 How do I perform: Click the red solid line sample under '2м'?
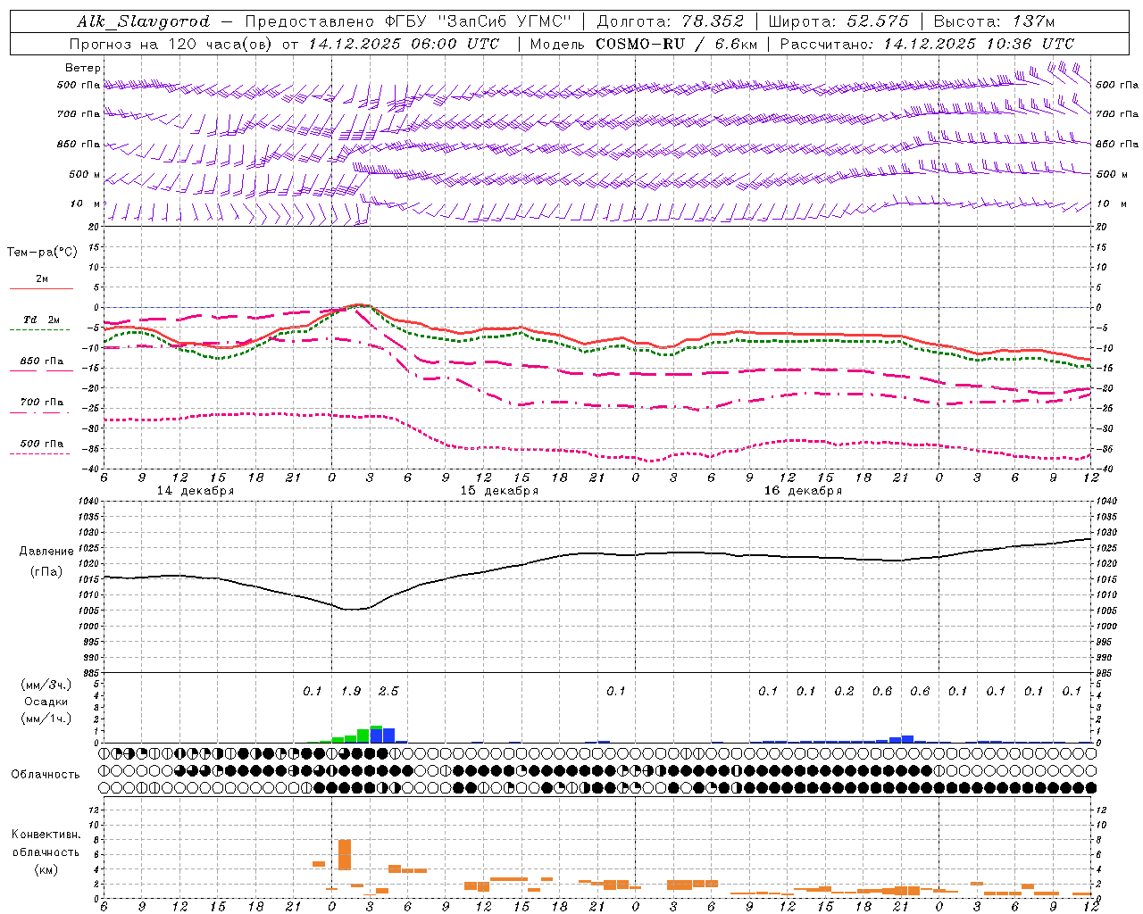[x=41, y=289]
